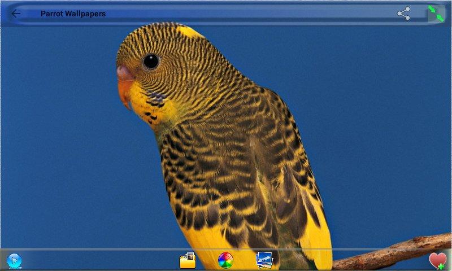Viewport: 452px width, 271px height.
Task: Start slideshow with the blue play button
Action: pyautogui.click(x=15, y=261)
